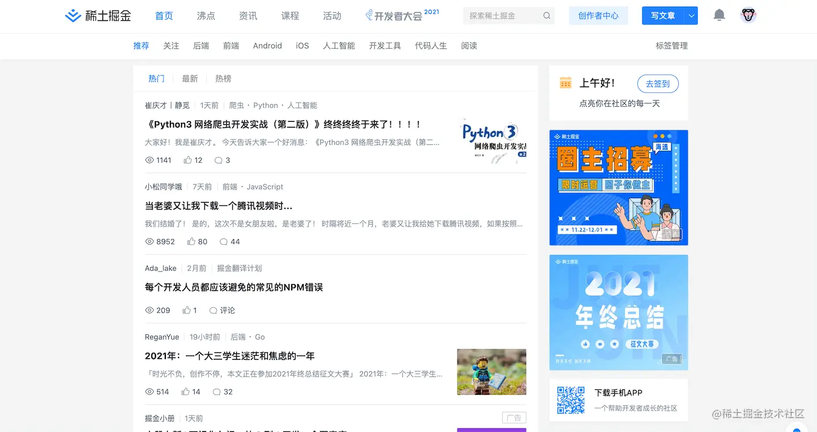Open the 2021 年终总结 banner ad
The height and width of the screenshot is (432, 817).
619,312
